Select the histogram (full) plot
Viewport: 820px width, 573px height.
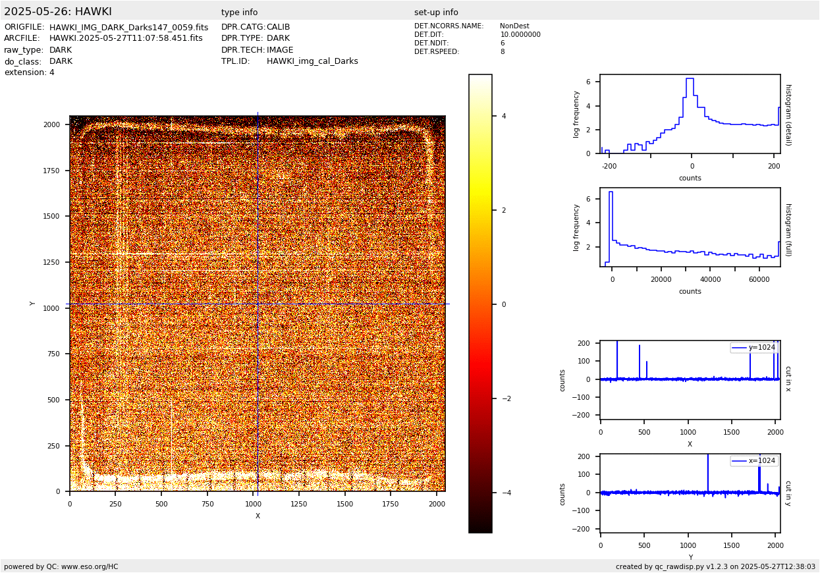pyautogui.click(x=690, y=227)
